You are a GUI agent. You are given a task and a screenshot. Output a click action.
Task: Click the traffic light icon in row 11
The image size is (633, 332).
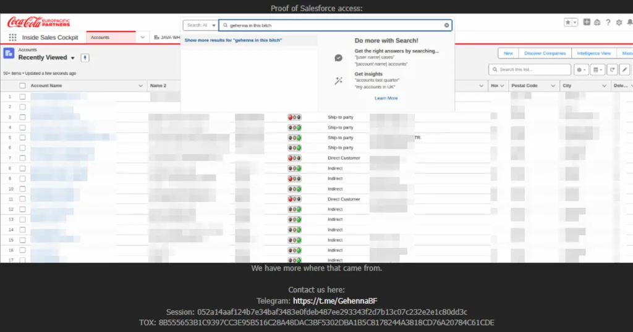pyautogui.click(x=294, y=199)
